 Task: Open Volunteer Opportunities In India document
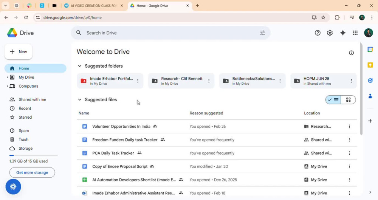(x=121, y=126)
